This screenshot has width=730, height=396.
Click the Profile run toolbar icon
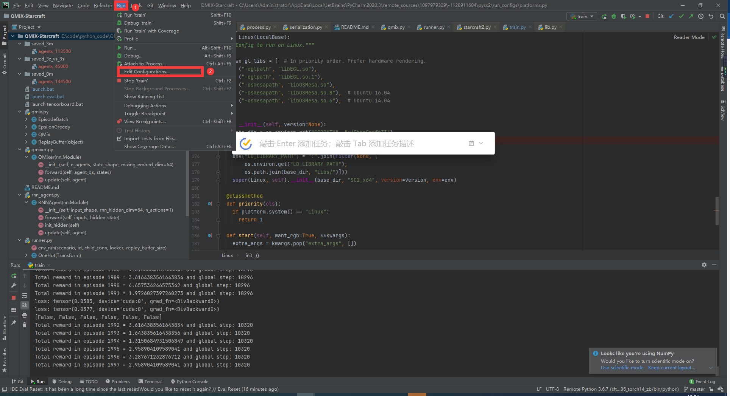point(633,16)
